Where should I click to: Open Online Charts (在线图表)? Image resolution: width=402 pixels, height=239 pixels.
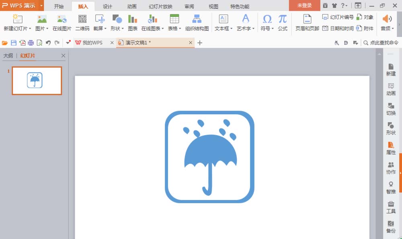pos(152,19)
